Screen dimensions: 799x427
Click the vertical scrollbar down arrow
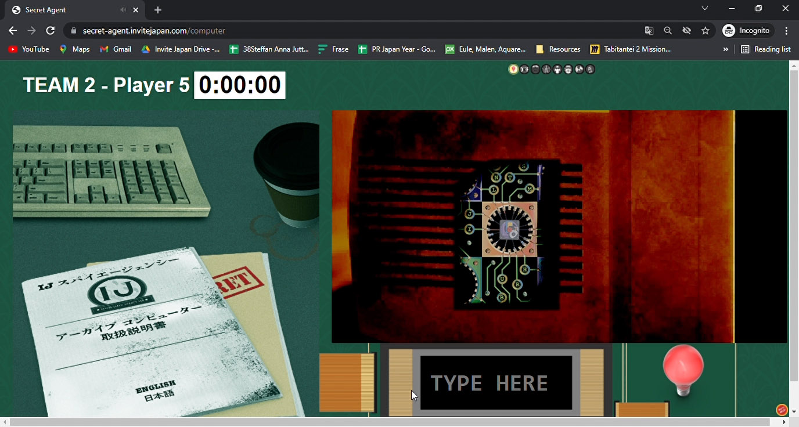coord(794,412)
